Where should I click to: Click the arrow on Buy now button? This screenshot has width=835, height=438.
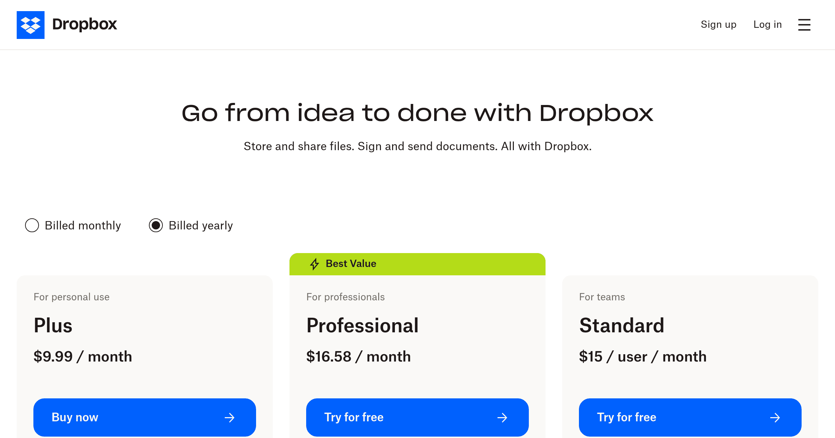point(230,417)
